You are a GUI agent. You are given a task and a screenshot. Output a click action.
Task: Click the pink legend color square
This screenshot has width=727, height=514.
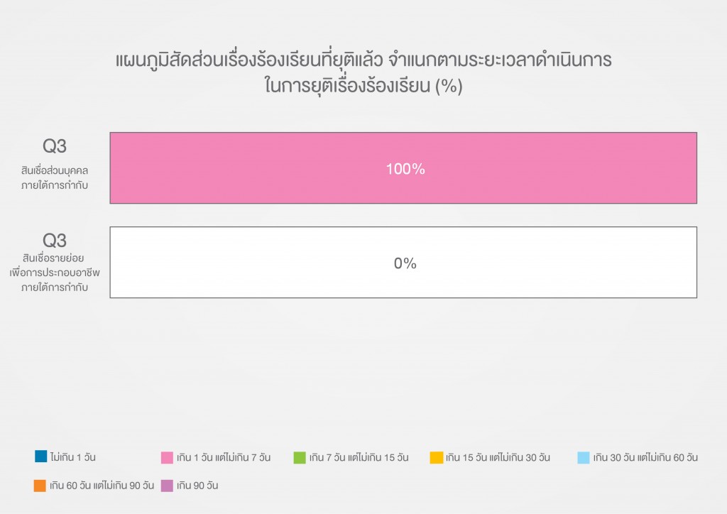tap(168, 457)
